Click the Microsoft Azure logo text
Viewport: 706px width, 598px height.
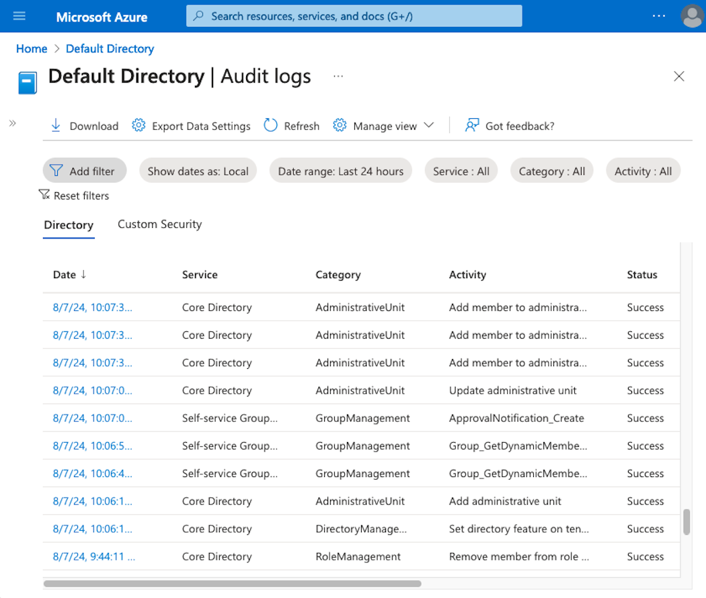pyautogui.click(x=102, y=17)
